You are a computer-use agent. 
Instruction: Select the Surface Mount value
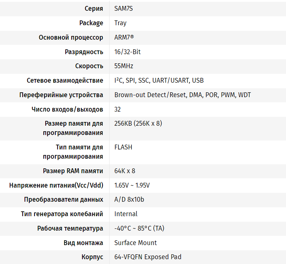coord(136,243)
